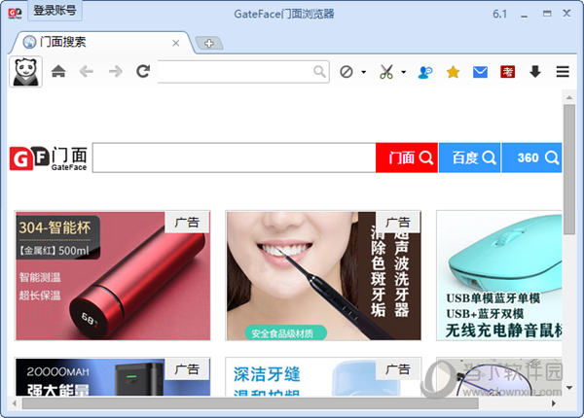Open the hamburger main menu
The height and width of the screenshot is (418, 584).
pos(563,71)
